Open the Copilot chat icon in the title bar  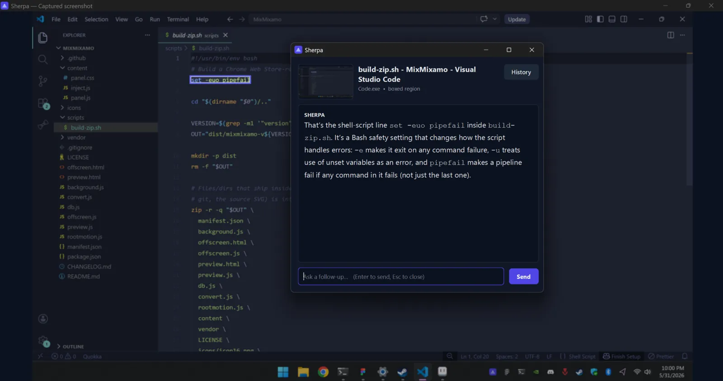coord(484,19)
